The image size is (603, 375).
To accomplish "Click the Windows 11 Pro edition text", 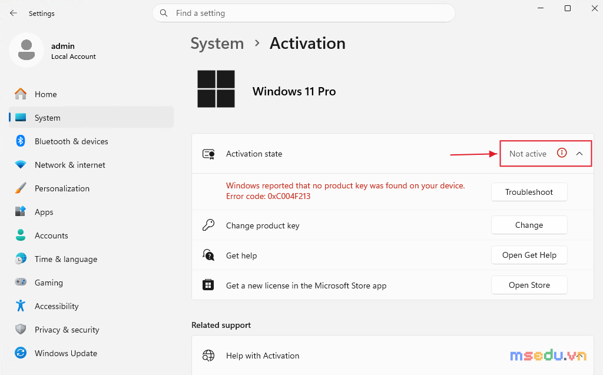I will point(294,91).
